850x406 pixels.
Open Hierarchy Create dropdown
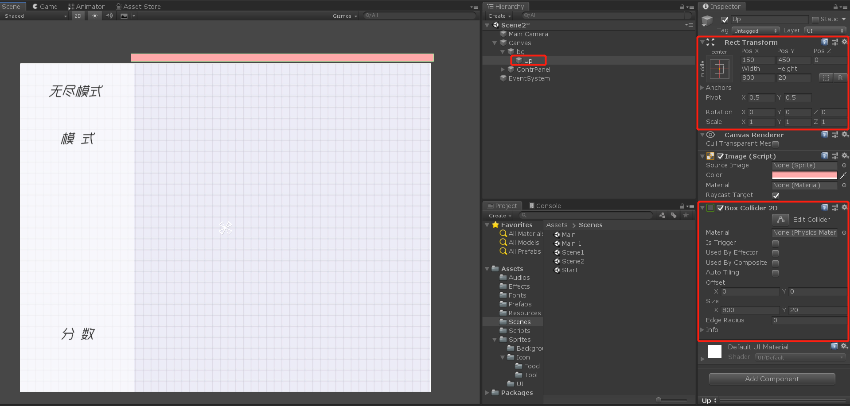point(500,16)
